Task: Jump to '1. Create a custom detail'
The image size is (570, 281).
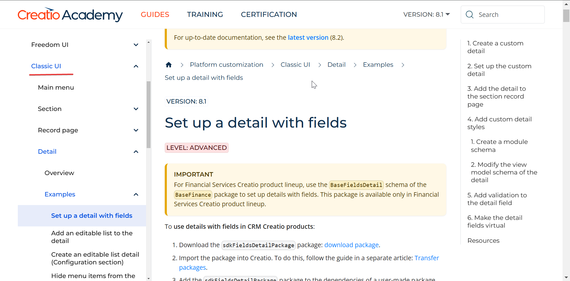Action: [x=495, y=47]
